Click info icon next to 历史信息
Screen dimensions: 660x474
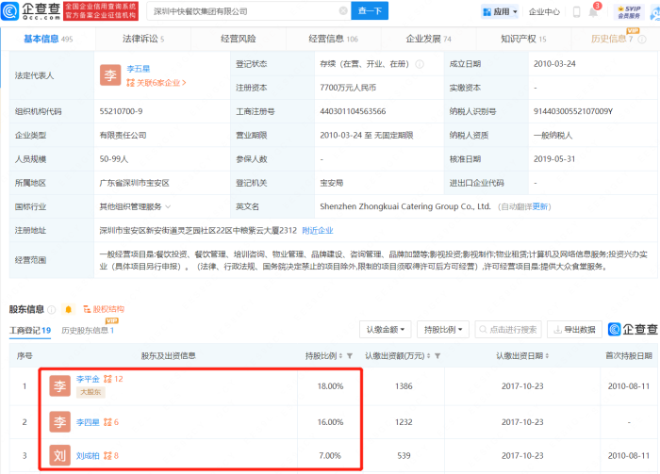tap(642, 40)
